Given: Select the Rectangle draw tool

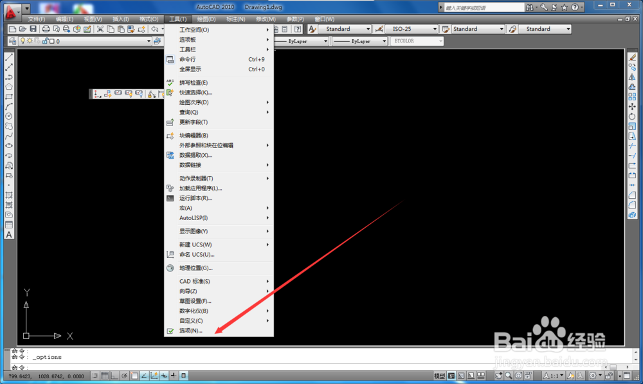Looking at the screenshot, I should coord(8,97).
